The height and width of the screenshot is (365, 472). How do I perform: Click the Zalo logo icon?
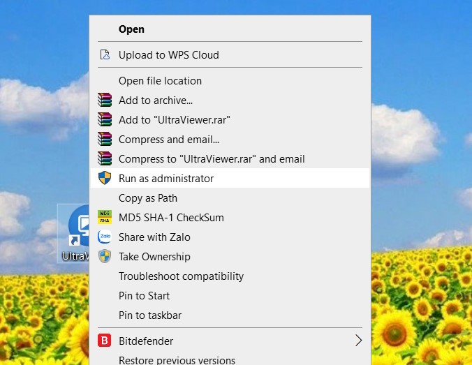(105, 237)
